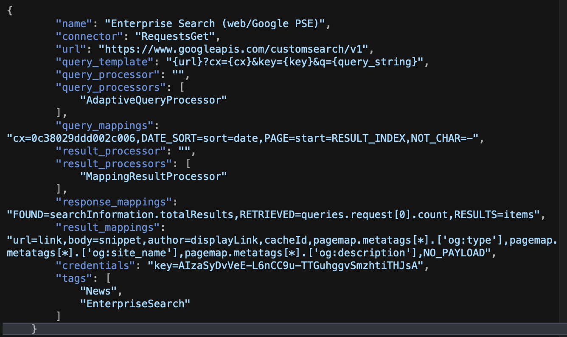
Task: Click the googleapis customsearch URL string
Action: point(233,49)
